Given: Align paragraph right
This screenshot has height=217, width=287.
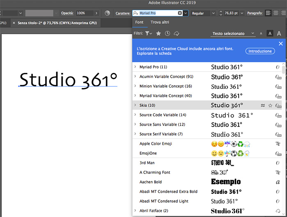Looking at the screenshot, I should pyautogui.click(x=283, y=13).
